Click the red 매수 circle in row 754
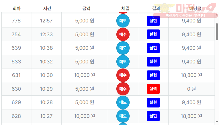 pos(123,35)
